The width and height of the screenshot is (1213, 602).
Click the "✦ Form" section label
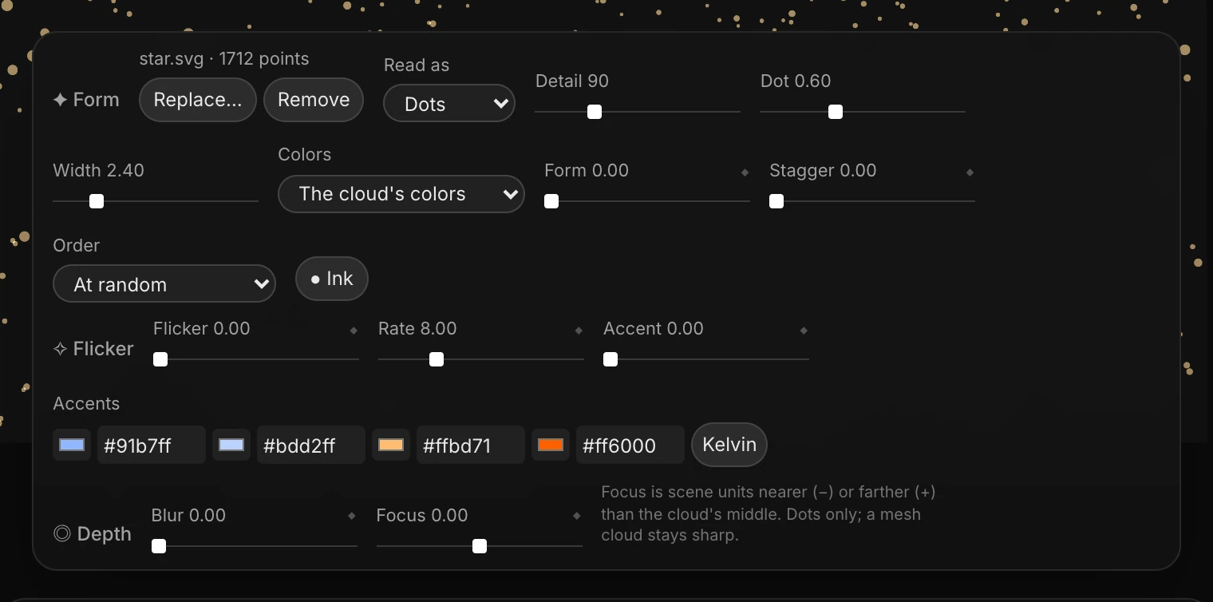coord(86,100)
